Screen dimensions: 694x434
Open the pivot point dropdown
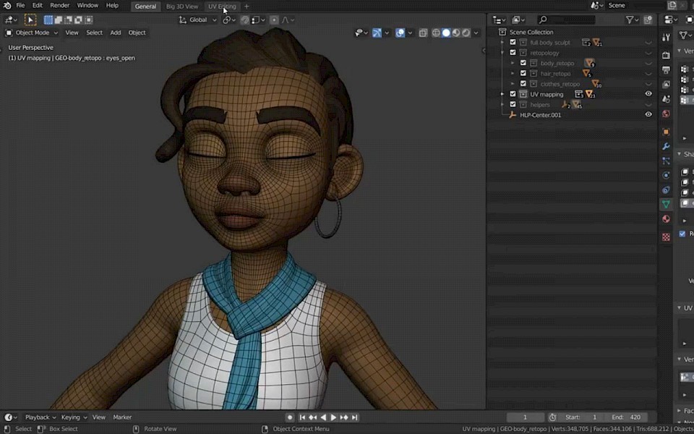point(229,20)
